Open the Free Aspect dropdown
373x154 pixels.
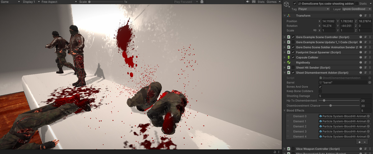tap(59, 2)
